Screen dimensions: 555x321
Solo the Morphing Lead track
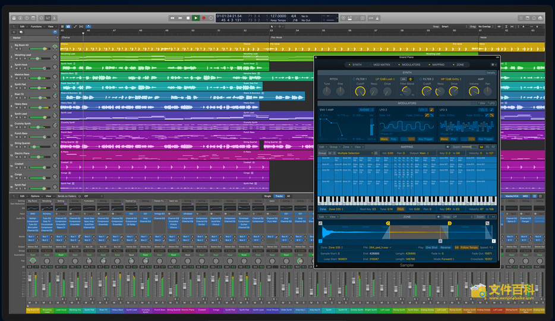[21, 58]
